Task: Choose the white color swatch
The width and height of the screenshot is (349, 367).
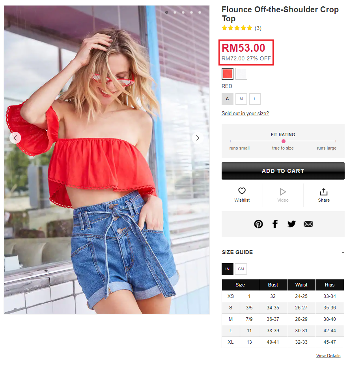Action: 241,74
